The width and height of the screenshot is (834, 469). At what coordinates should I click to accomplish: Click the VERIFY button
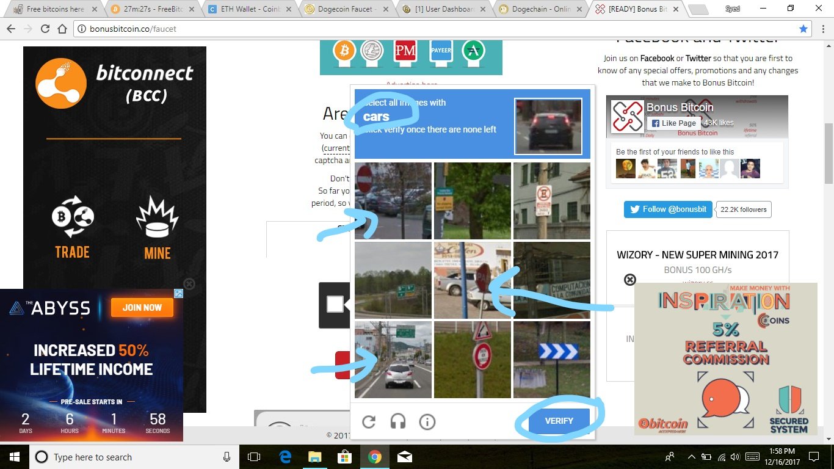pos(559,421)
